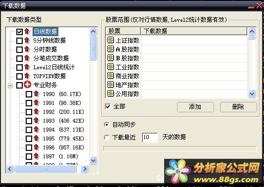Close the 下载数据 dialog
This screenshot has width=264, height=187.
(x=260, y=6)
